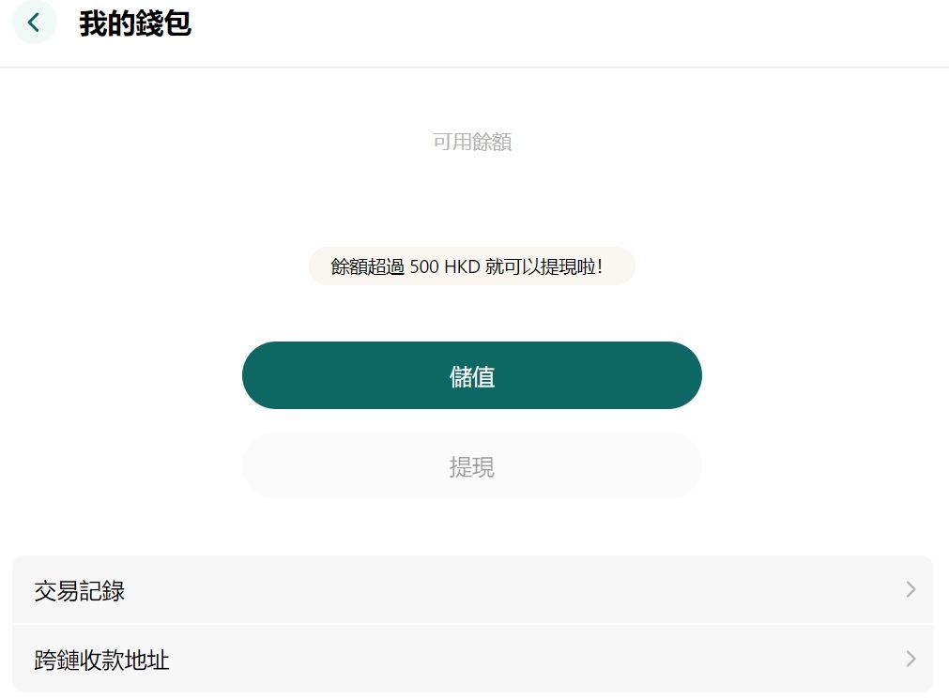Screen dimensions: 949x699
Task: Select the 跨鏈收款地址 text label
Action: click(x=101, y=661)
